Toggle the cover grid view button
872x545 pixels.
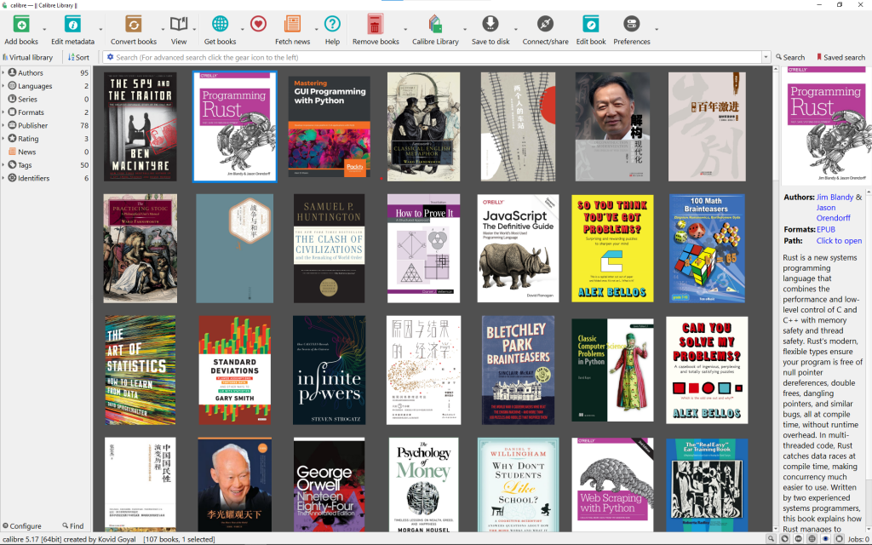[810, 539]
